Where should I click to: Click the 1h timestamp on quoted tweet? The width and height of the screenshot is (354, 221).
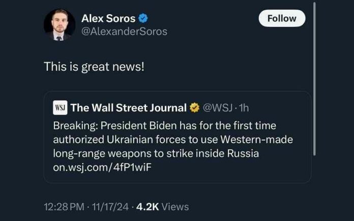click(244, 108)
